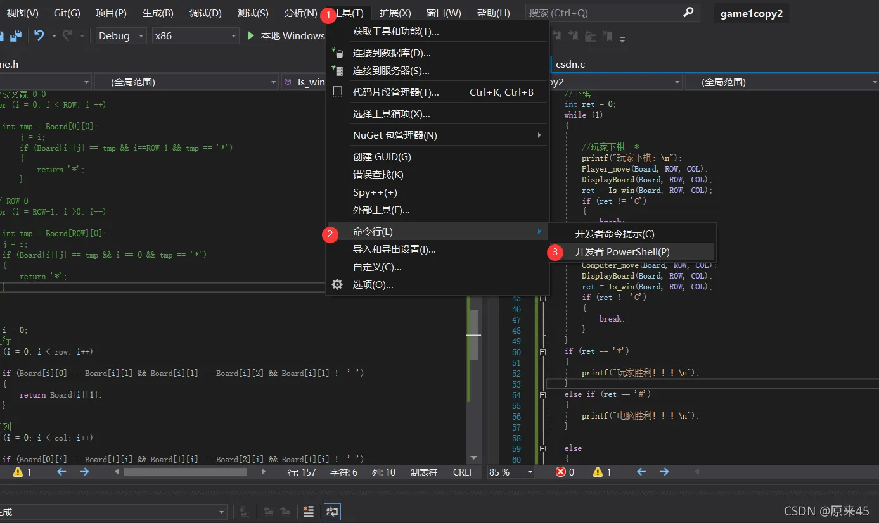Open the Undo history dropdown arrow

[55, 36]
